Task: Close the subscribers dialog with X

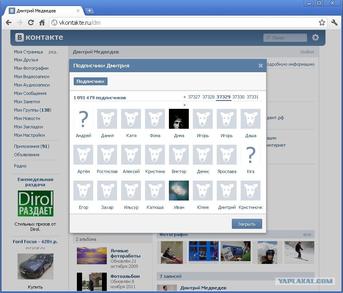Action: (261, 65)
